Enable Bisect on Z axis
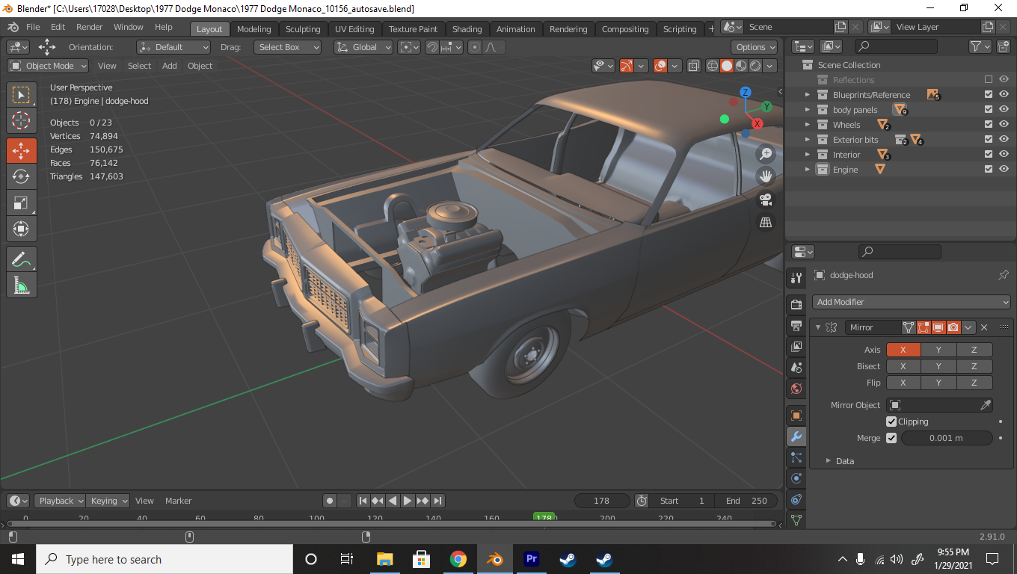 pyautogui.click(x=974, y=366)
